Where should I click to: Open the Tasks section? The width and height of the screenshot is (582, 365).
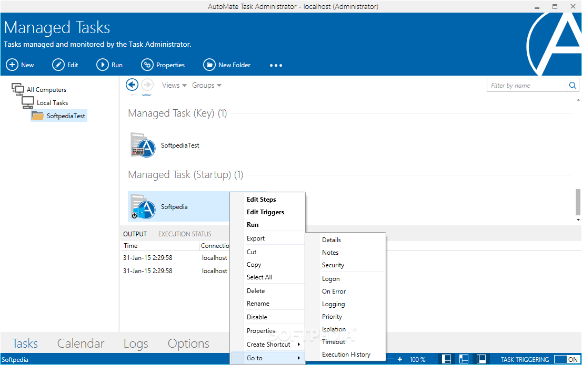pyautogui.click(x=25, y=343)
